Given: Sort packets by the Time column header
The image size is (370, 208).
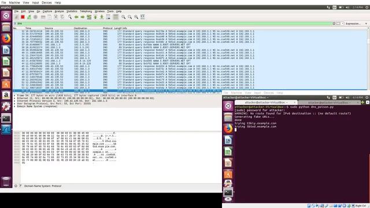Looking at the screenshot, I should pos(28,28).
